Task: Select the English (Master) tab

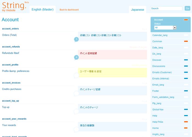Action: [43, 10]
